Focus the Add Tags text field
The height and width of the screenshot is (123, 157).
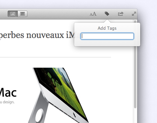[x=107, y=36]
